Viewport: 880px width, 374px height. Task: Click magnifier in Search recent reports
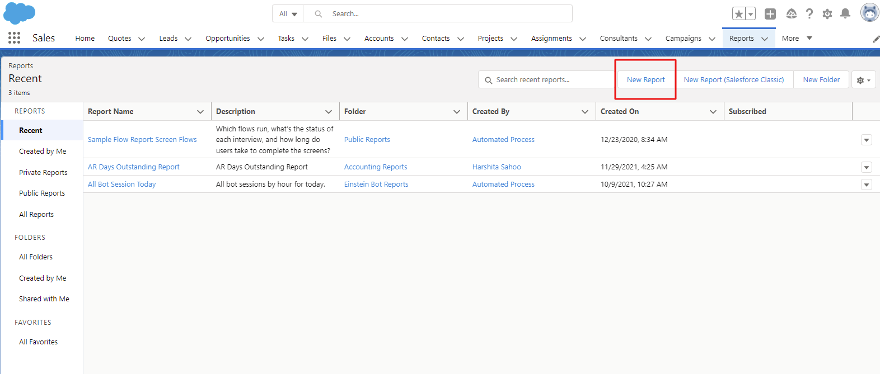[489, 80]
